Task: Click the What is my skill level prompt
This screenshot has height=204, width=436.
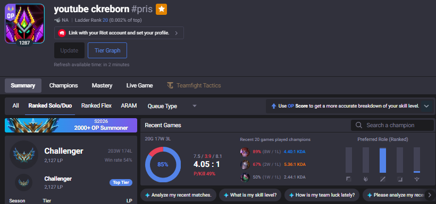Action: [x=250, y=195]
